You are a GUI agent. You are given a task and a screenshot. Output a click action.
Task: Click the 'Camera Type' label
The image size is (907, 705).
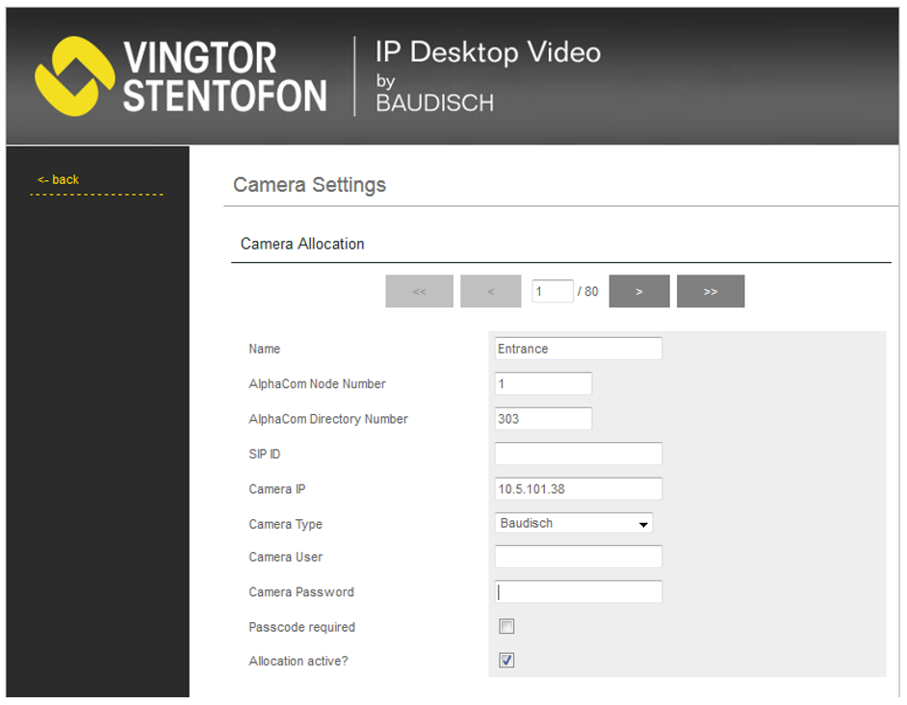coord(285,524)
